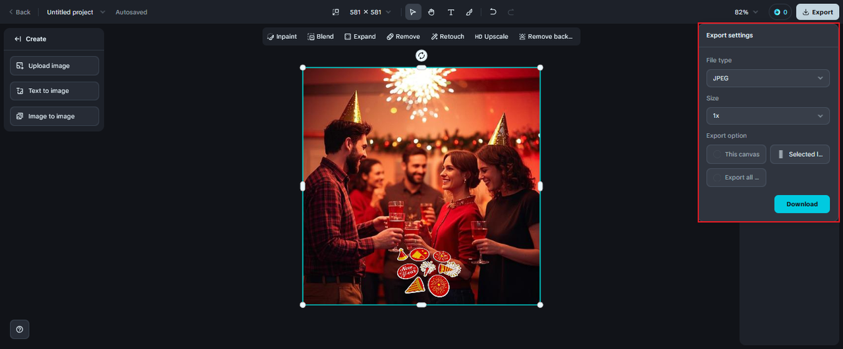Open the 82% zoom level dropdown

coord(746,12)
